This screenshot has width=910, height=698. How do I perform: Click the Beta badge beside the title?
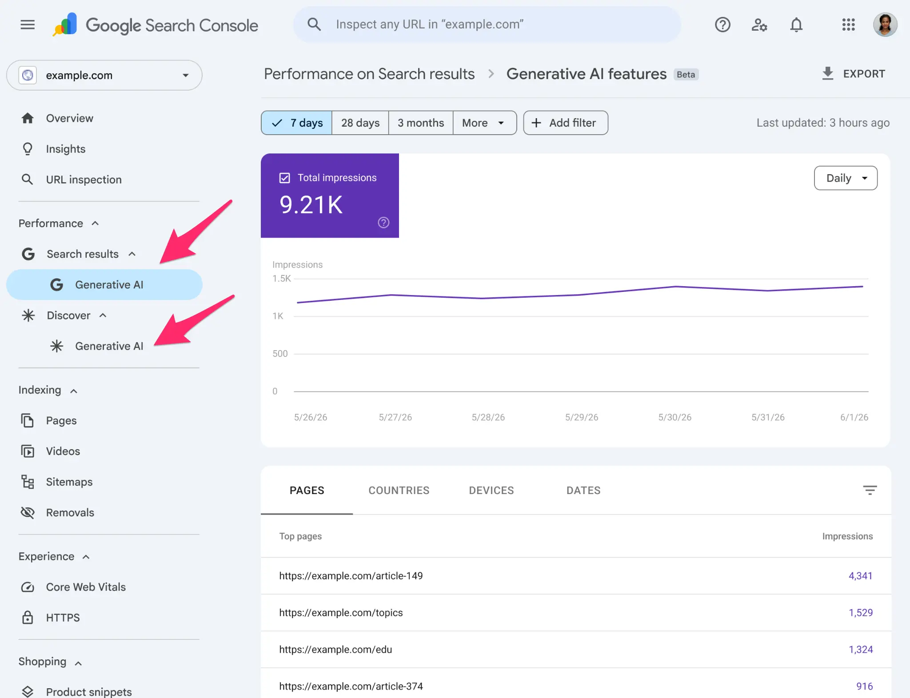686,75
